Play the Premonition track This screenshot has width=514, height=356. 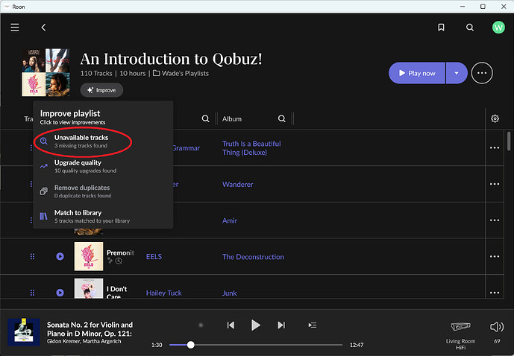click(x=60, y=256)
